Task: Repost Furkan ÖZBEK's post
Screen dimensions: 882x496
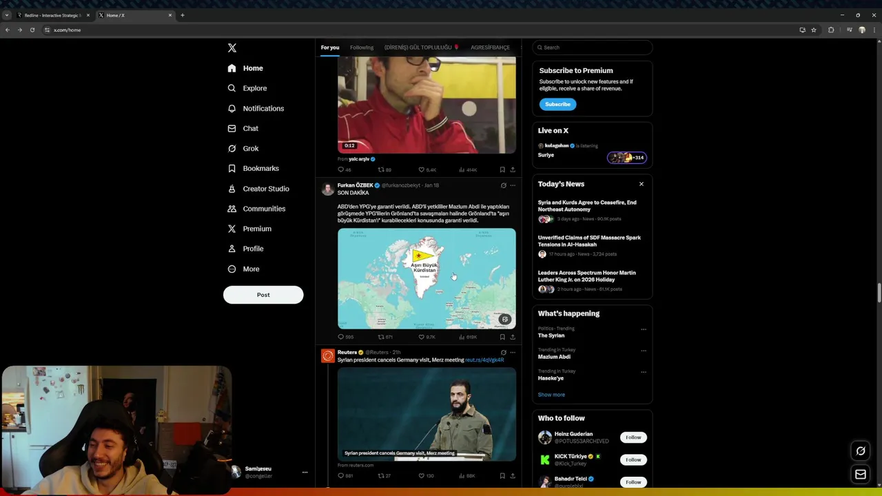Action: [385, 337]
